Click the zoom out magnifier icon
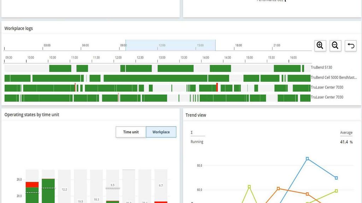The height and width of the screenshot is (203, 362). [335, 45]
